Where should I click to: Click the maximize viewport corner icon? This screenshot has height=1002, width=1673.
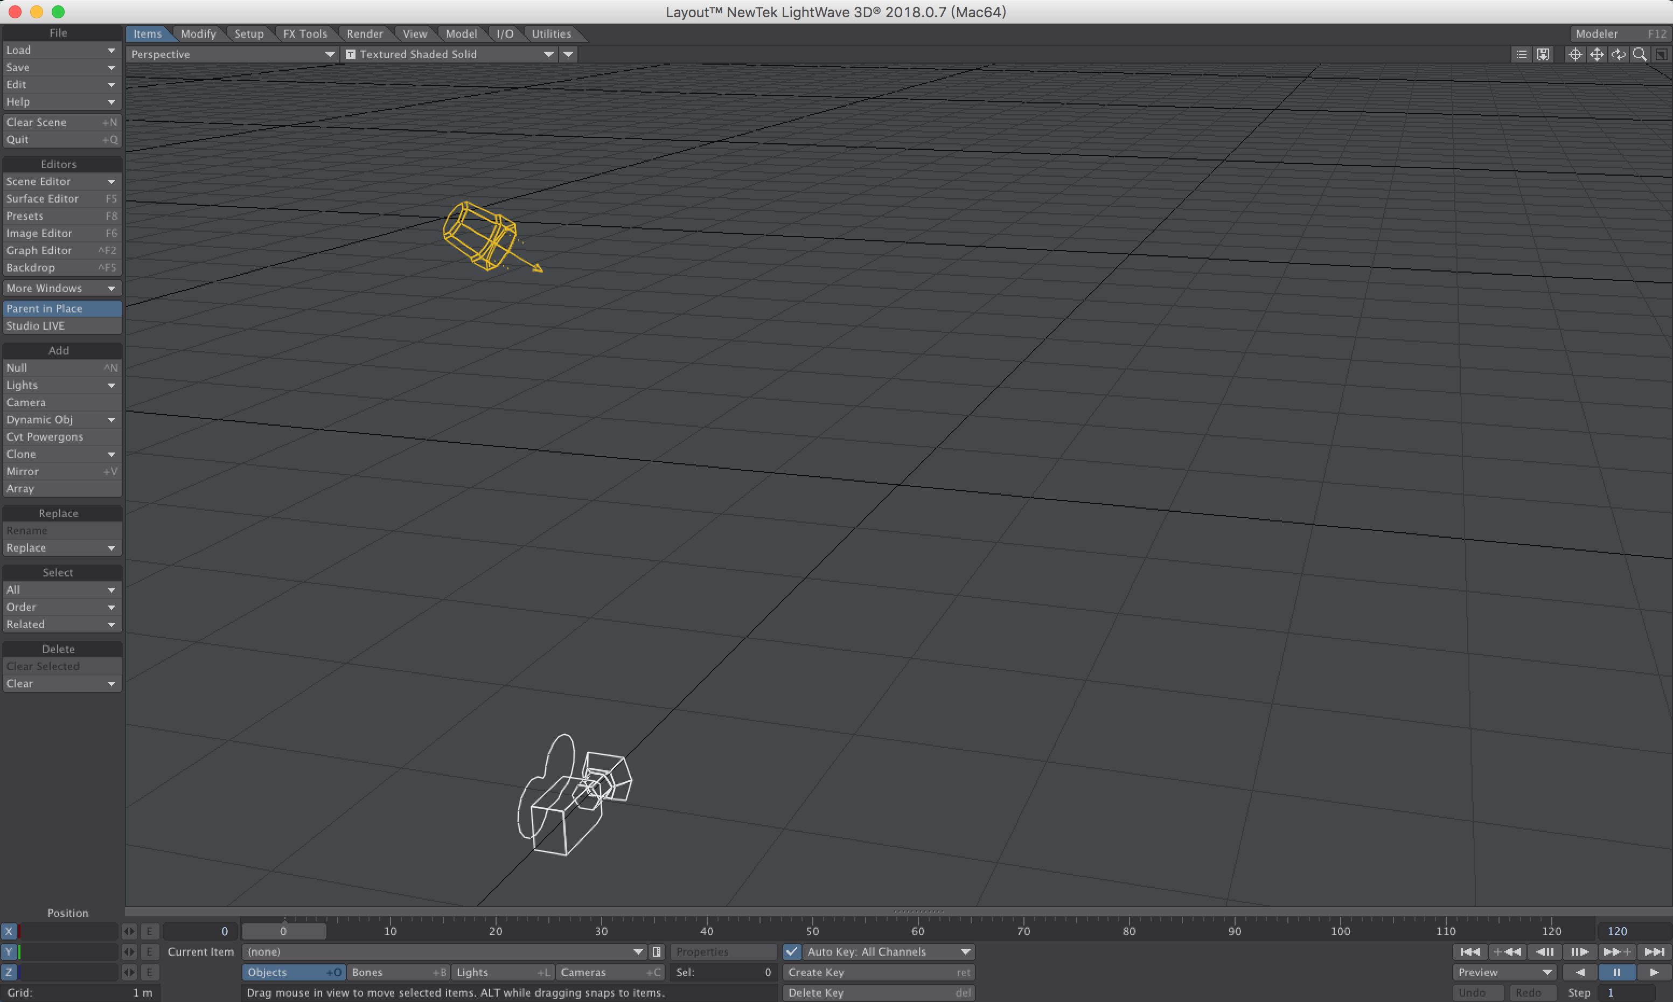(1662, 55)
